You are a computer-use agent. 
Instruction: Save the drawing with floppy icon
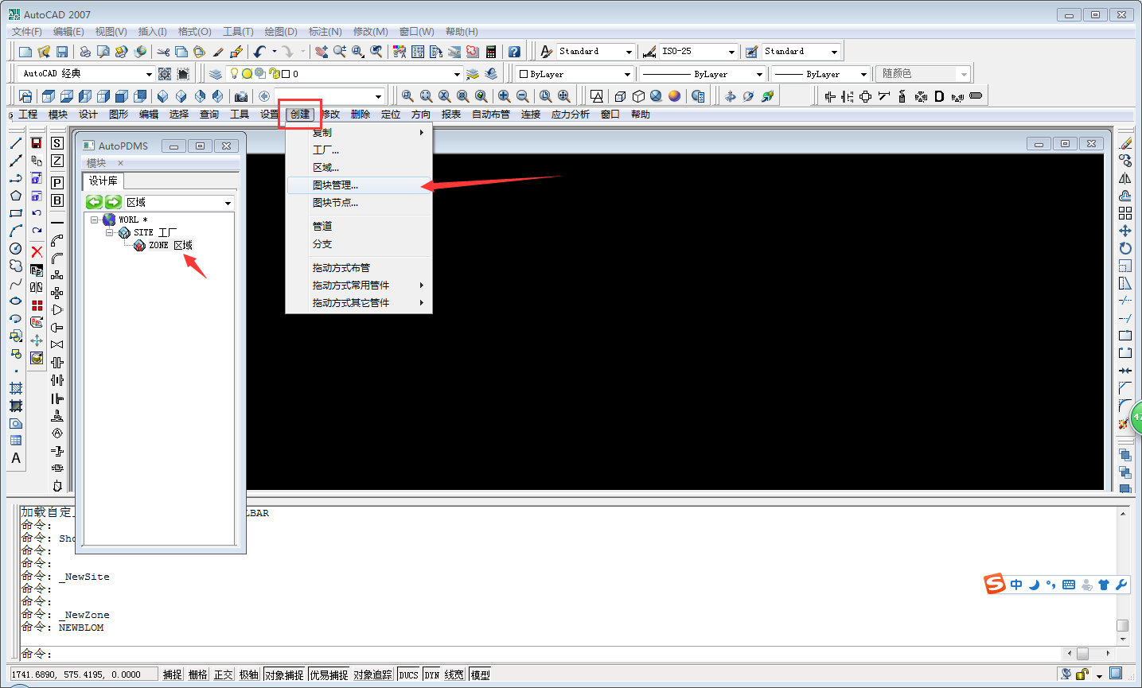click(62, 52)
